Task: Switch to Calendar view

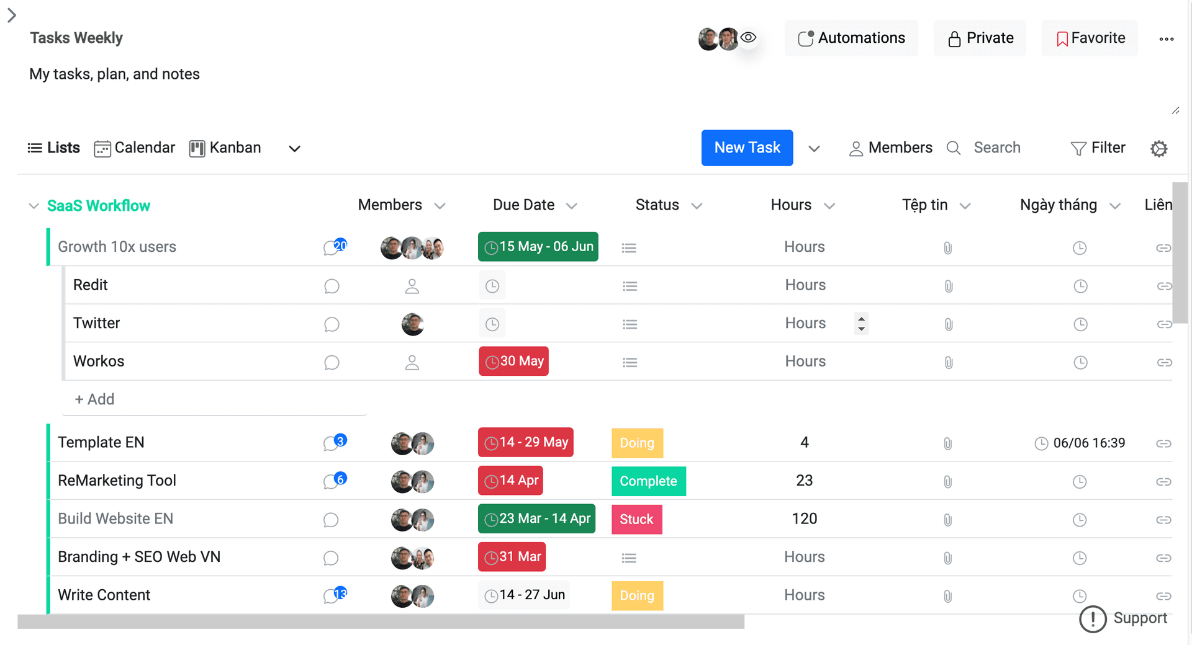Action: point(135,148)
